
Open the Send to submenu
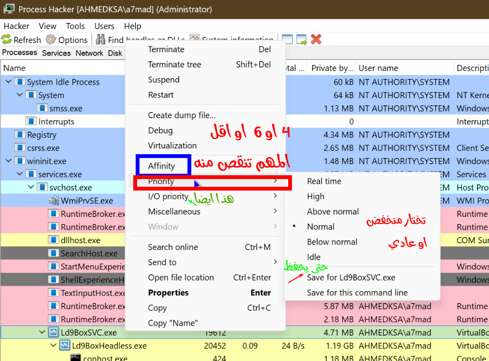pyautogui.click(x=206, y=262)
